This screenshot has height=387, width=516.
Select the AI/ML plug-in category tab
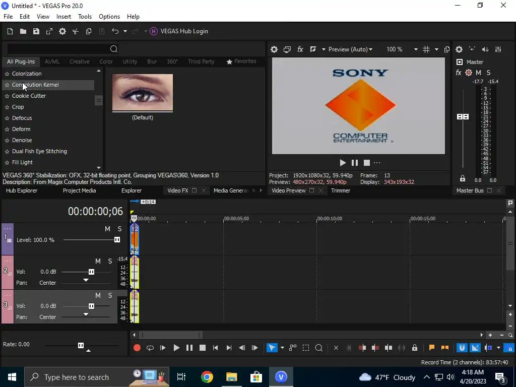coord(52,61)
